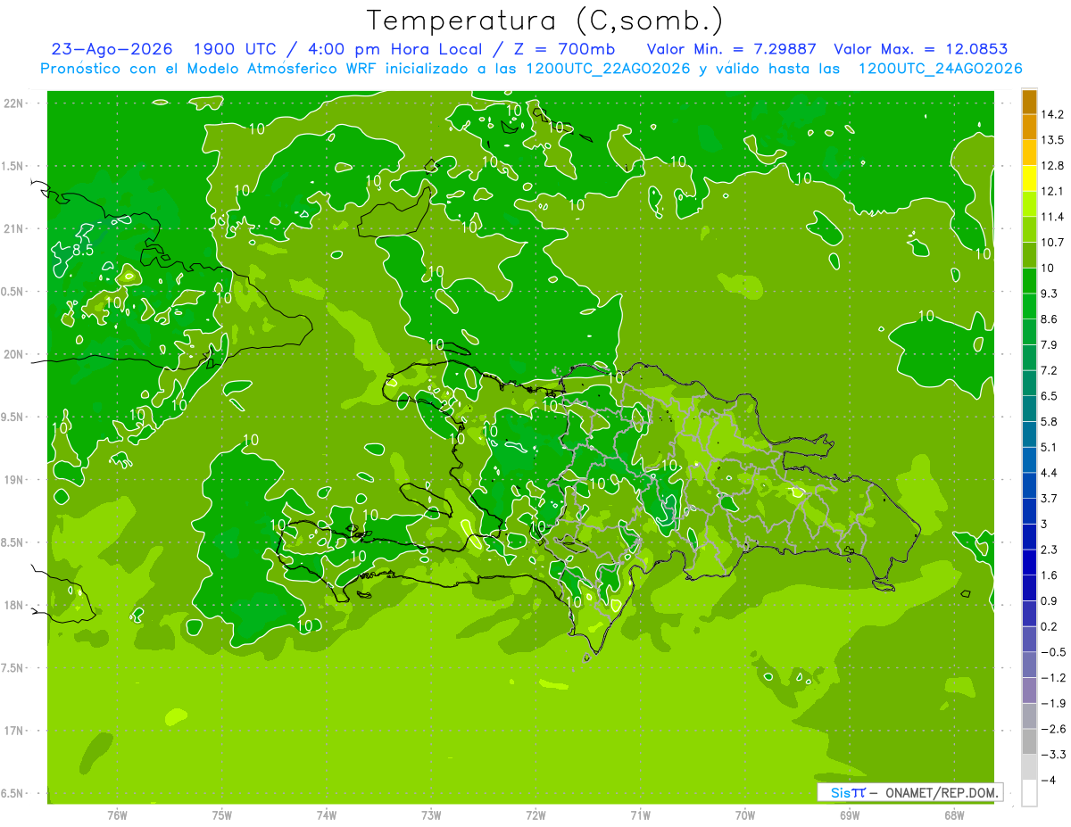
Task: Click the "21N" latitude label
Action: coord(14,228)
